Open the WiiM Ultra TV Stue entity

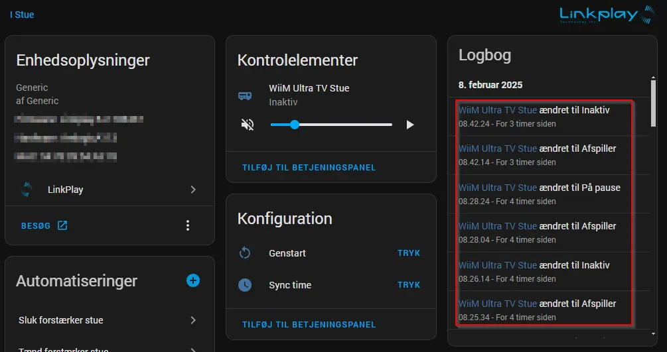pyautogui.click(x=309, y=88)
